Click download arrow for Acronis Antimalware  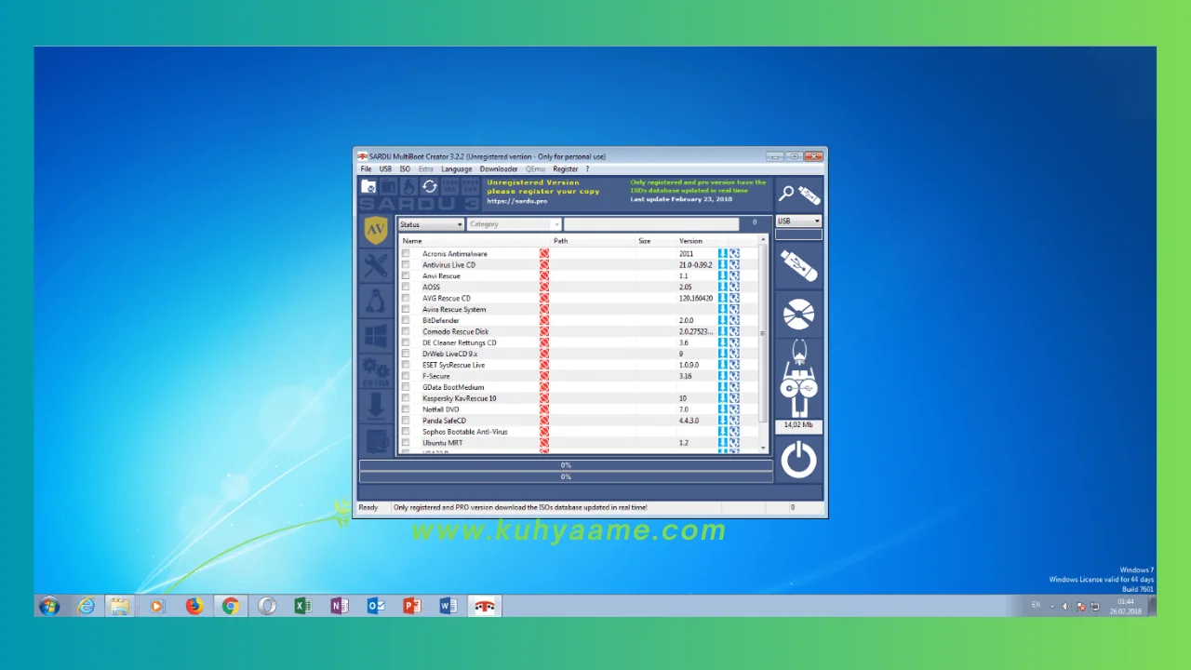723,253
